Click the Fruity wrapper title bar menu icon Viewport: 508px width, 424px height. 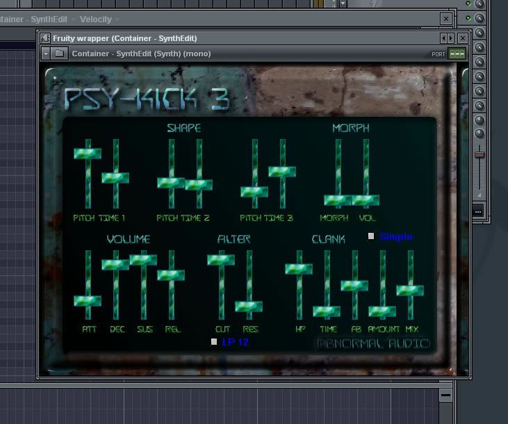(x=45, y=38)
